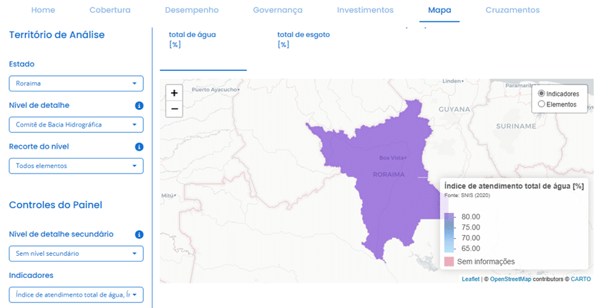Image resolution: width=609 pixels, height=308 pixels.
Task: Open the Todos elementos dropdown
Action: click(76, 167)
